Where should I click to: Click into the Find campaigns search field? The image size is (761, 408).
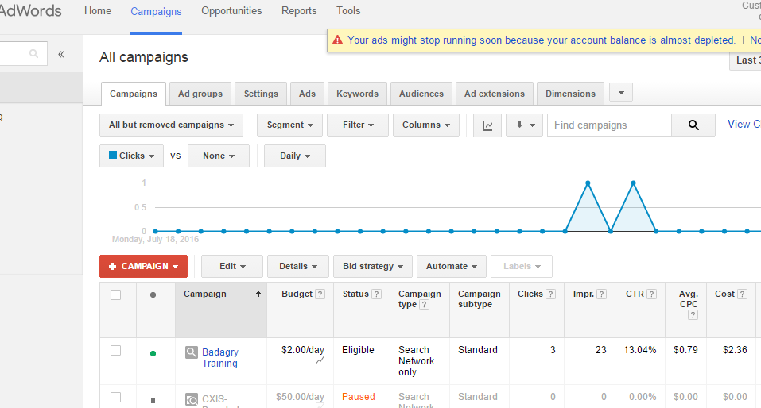[609, 125]
